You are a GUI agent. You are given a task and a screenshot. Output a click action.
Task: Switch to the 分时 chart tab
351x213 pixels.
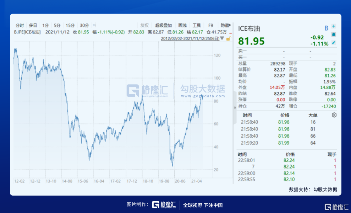point(20,25)
